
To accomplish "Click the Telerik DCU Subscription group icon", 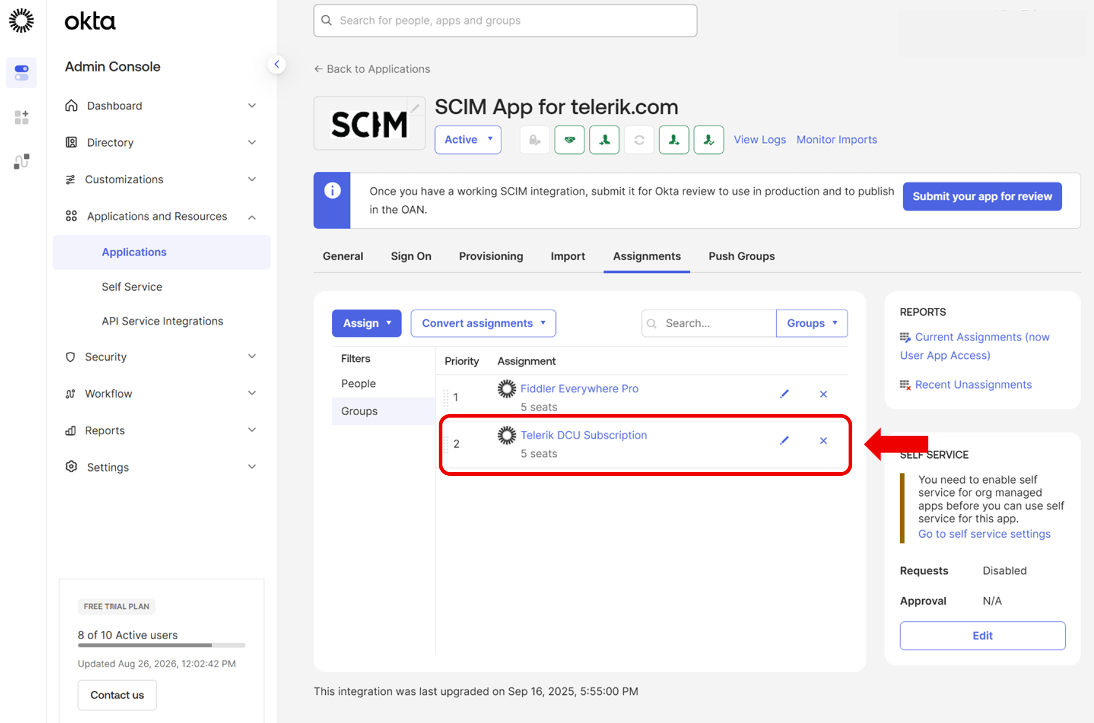I will click(507, 435).
